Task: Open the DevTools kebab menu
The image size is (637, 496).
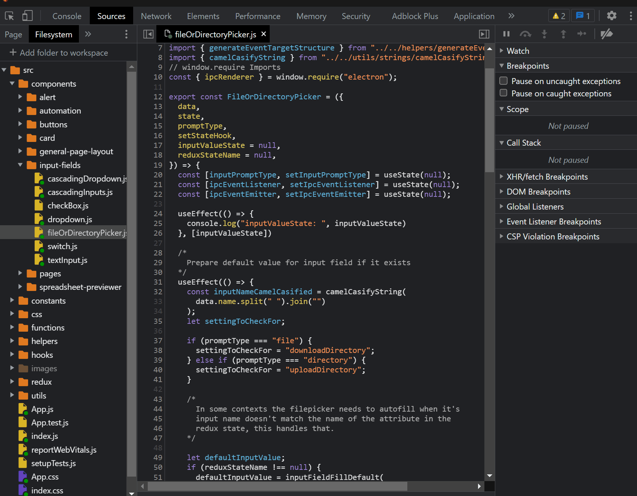Action: (x=631, y=16)
